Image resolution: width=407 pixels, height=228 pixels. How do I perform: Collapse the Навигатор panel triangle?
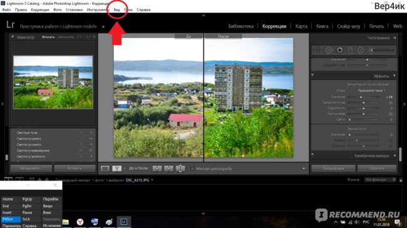click(13, 37)
